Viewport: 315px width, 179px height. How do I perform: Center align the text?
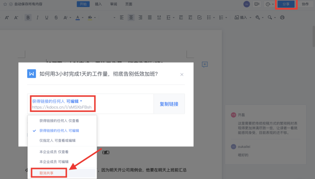point(131,17)
